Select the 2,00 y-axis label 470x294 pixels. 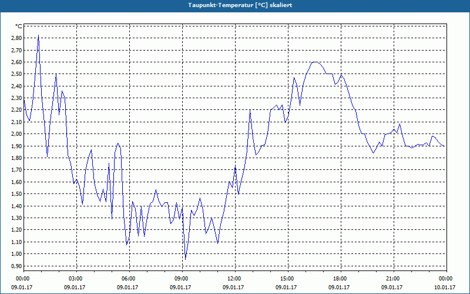17,134
